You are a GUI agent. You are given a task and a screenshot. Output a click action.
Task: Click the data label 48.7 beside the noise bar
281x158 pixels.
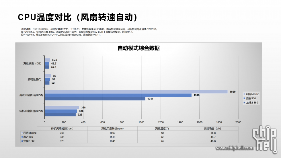[54, 63]
